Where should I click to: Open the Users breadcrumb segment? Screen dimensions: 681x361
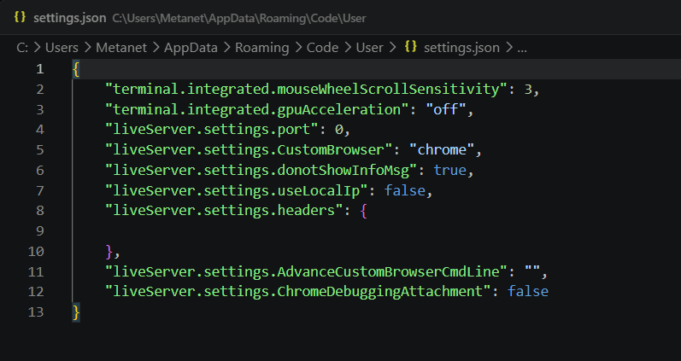[62, 47]
